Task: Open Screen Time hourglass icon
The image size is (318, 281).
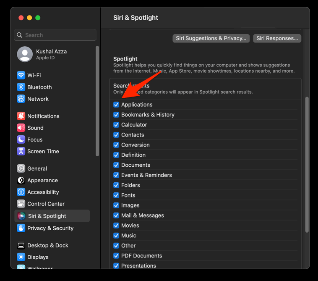Action: coord(21,151)
